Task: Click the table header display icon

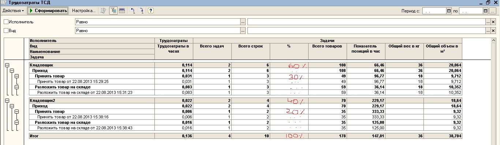Action: (x=122, y=11)
